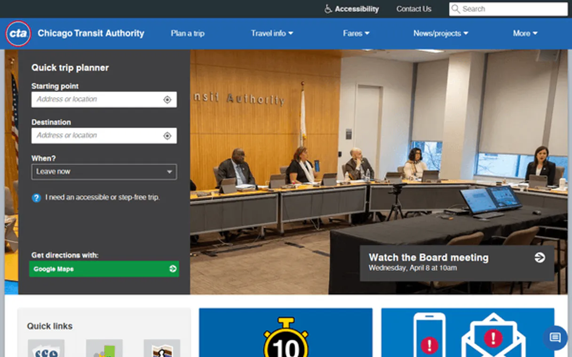572x357 pixels.
Task: Click the CTA logo in the header
Action: tap(18, 34)
